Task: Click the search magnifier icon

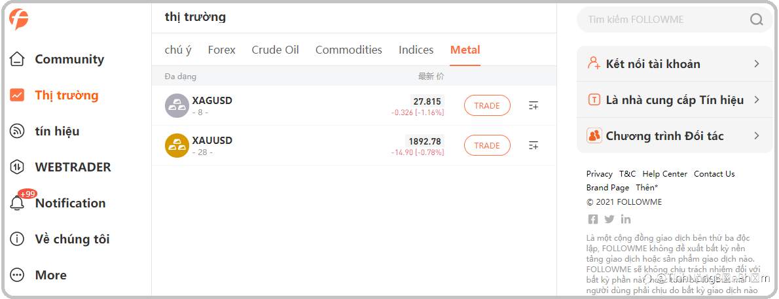Action: [x=756, y=20]
